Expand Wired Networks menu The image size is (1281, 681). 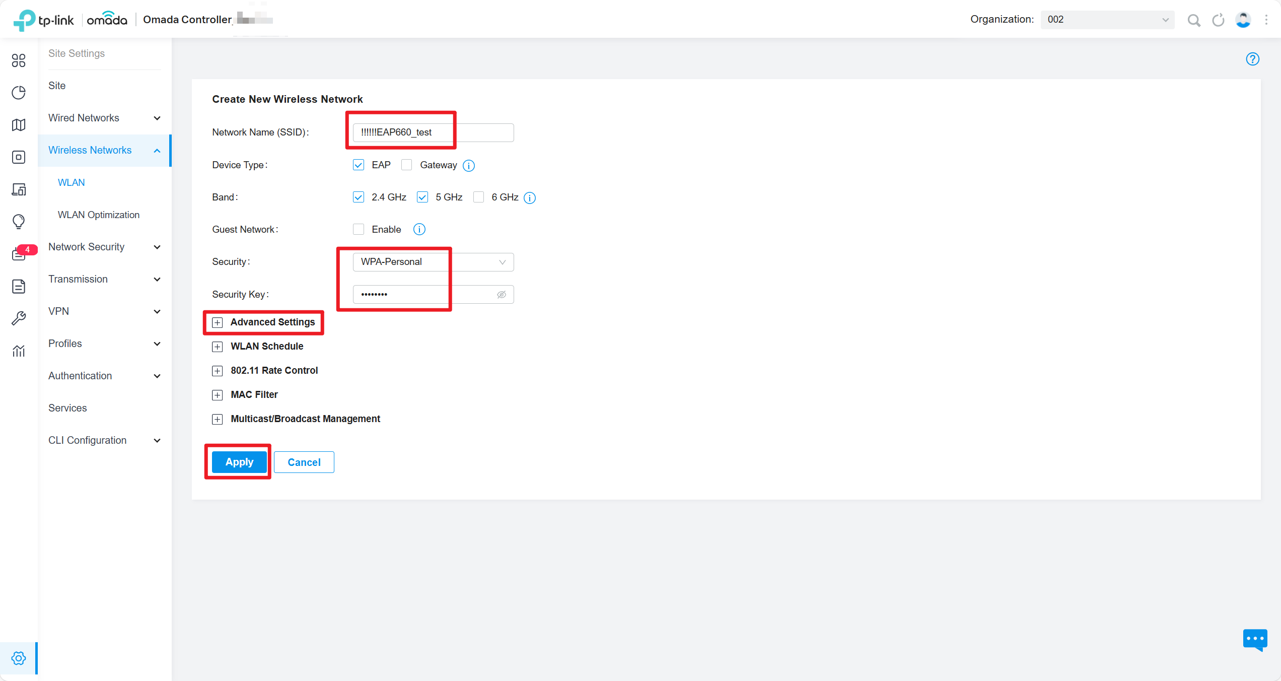point(104,118)
